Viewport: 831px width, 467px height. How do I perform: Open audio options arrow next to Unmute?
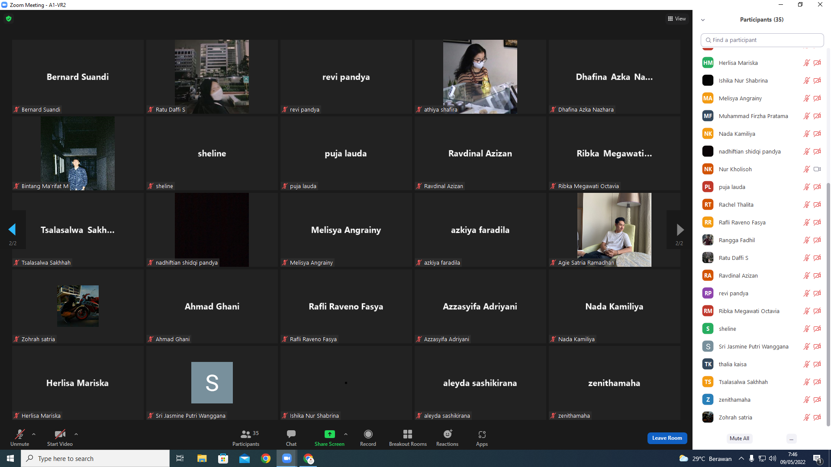pos(34,434)
